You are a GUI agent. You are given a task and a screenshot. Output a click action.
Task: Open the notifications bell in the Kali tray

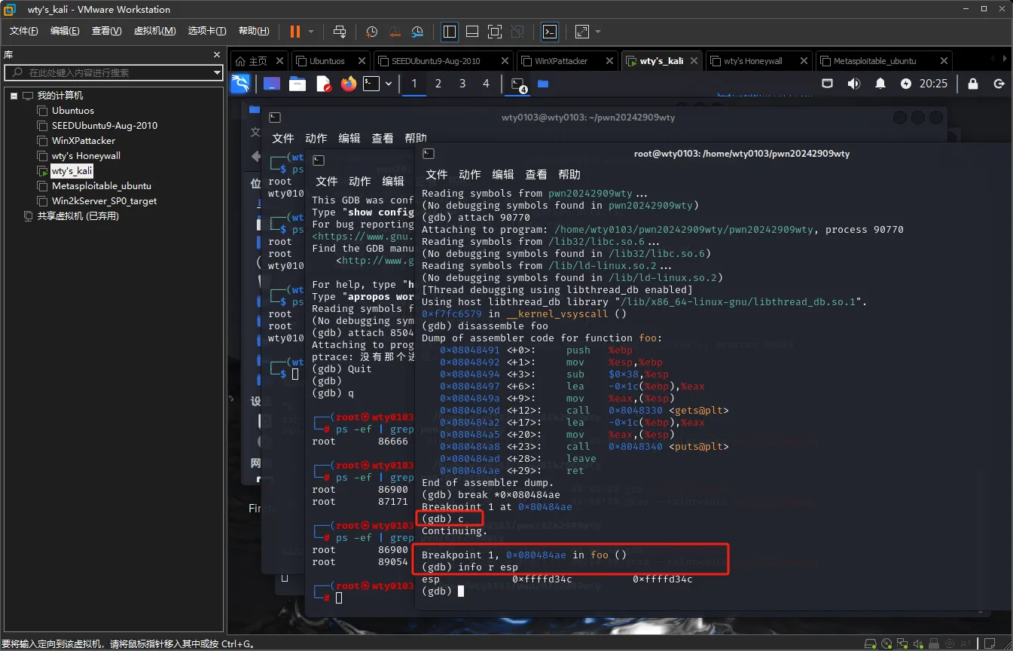tap(880, 84)
